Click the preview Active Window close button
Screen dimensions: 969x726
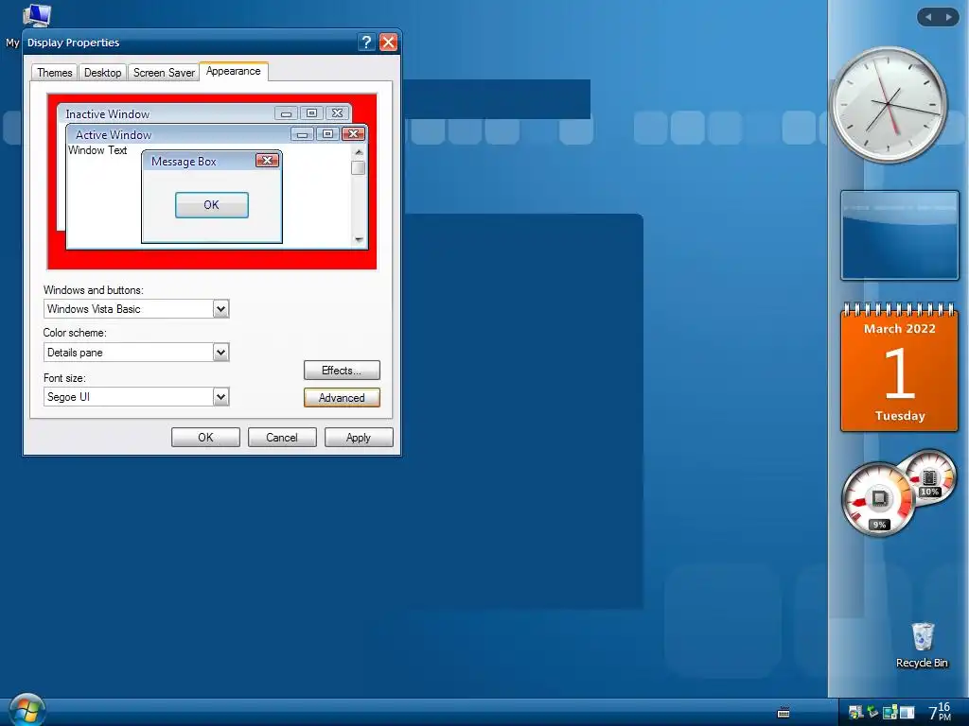point(353,134)
